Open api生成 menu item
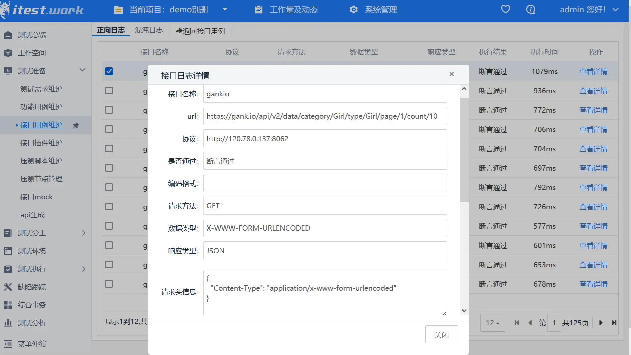The height and width of the screenshot is (355, 631). tap(32, 215)
